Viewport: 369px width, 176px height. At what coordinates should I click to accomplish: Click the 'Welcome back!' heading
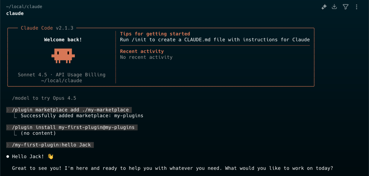pyautogui.click(x=63, y=40)
